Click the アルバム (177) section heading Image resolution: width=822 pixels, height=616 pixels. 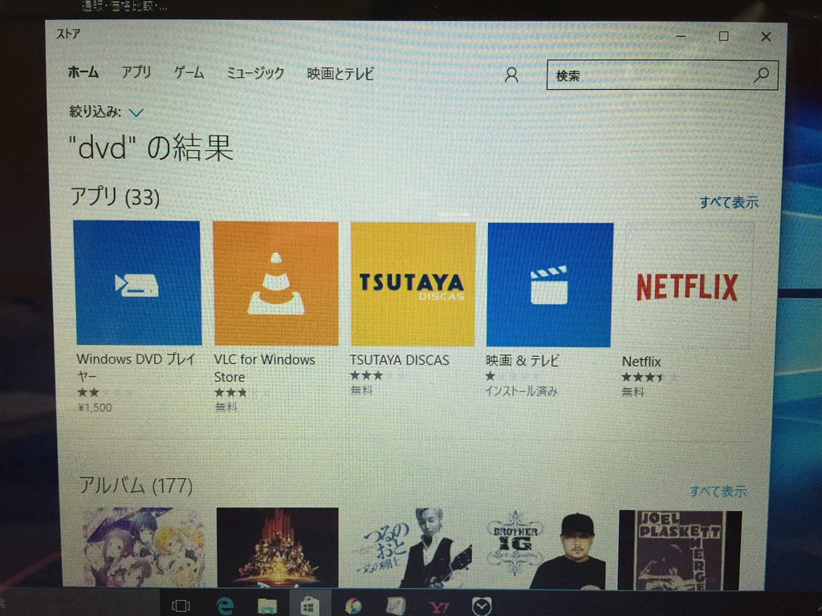pyautogui.click(x=136, y=485)
